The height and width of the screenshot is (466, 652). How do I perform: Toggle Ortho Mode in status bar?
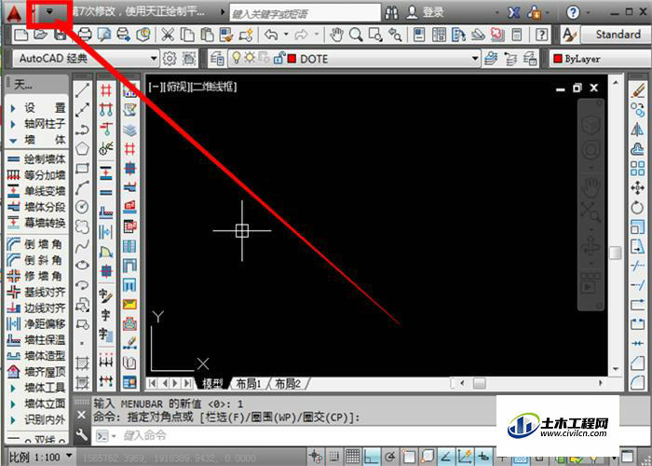tap(372, 457)
